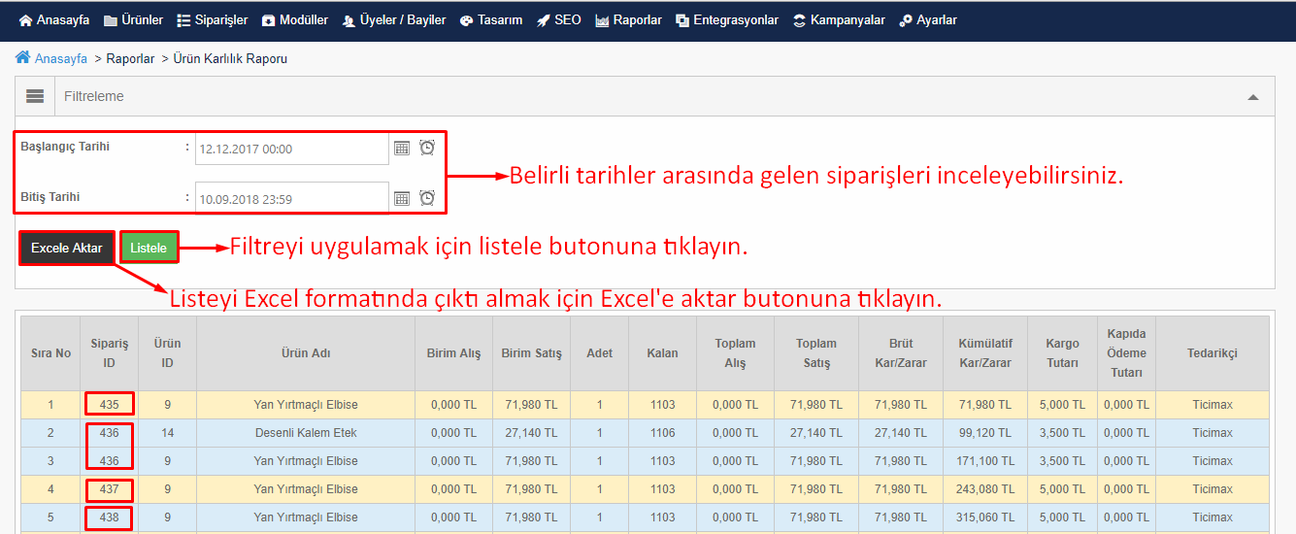Open the Siparişler menu
Image resolution: width=1296 pixels, height=534 pixels.
tap(212, 19)
